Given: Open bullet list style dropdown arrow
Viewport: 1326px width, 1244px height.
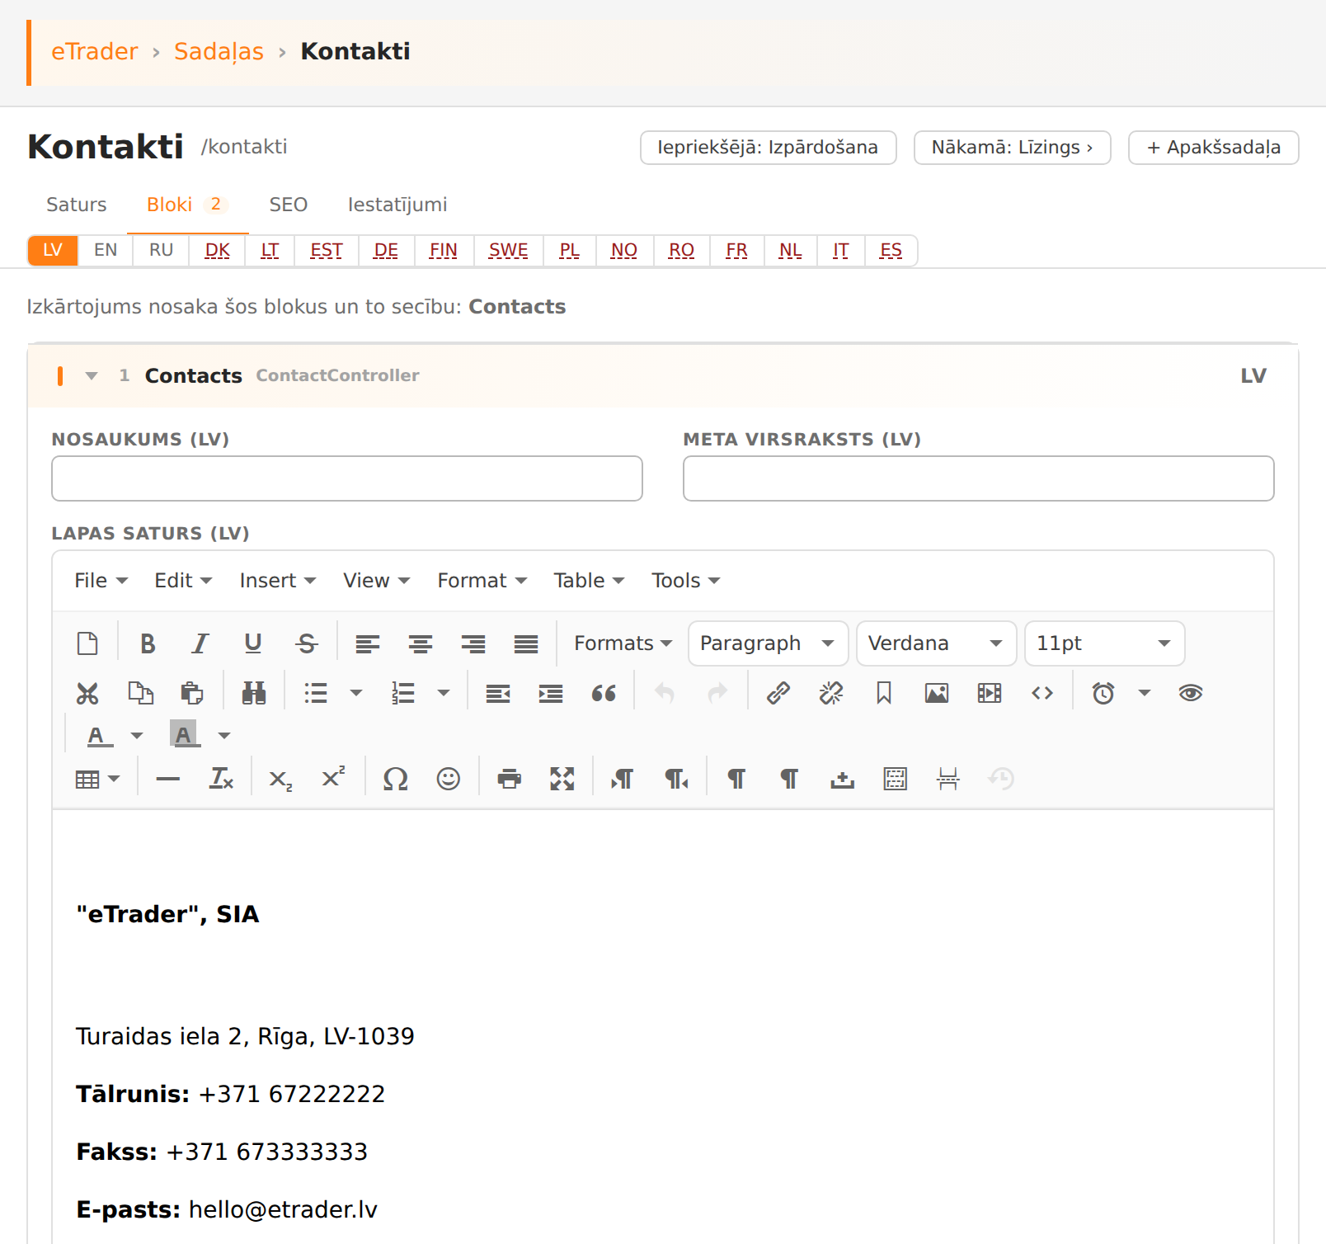Looking at the screenshot, I should click(356, 693).
